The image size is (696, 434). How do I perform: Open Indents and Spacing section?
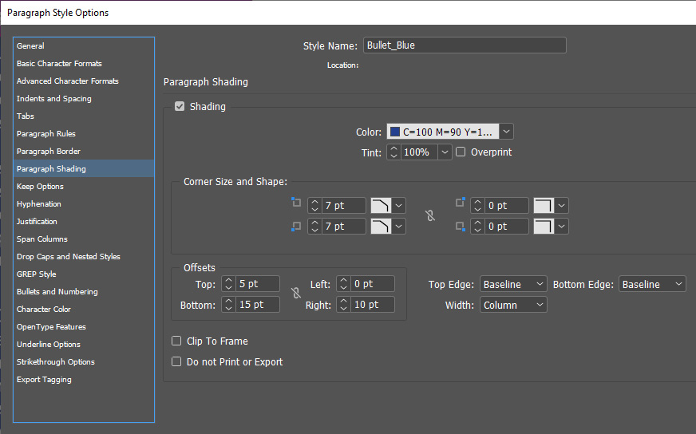(x=84, y=98)
